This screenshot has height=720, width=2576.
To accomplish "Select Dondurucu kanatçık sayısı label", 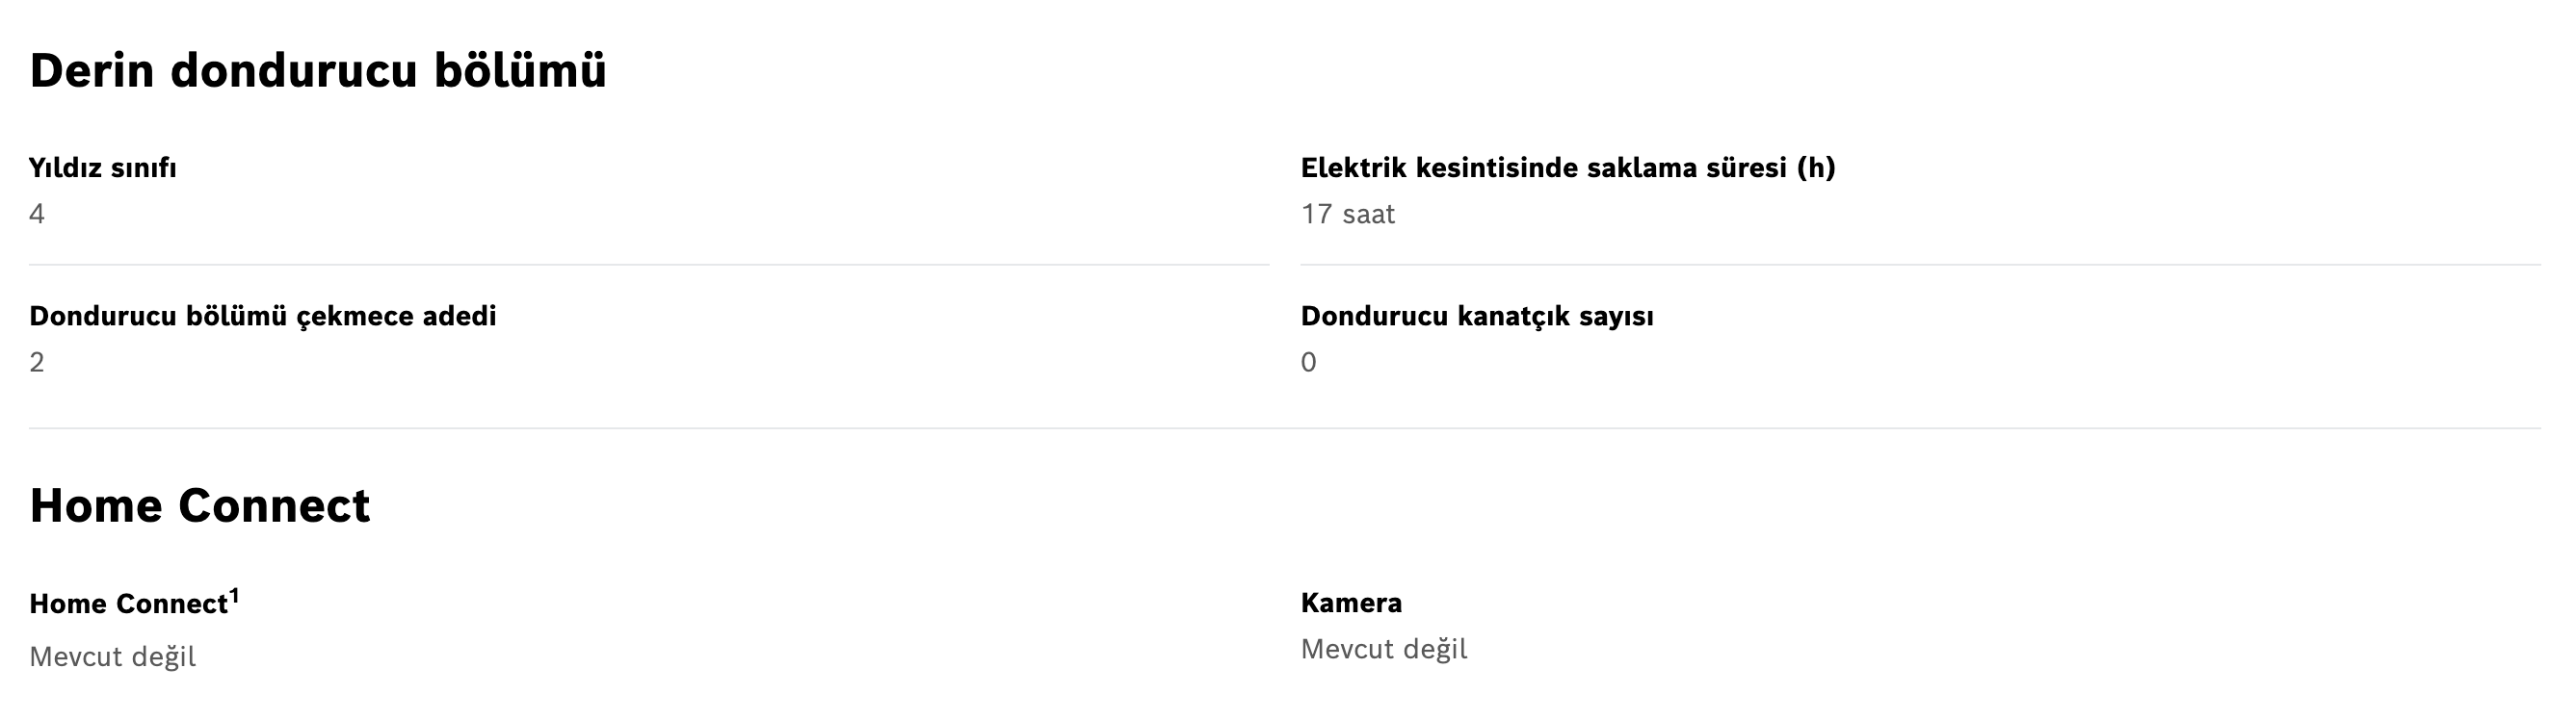I will pos(1477,317).
